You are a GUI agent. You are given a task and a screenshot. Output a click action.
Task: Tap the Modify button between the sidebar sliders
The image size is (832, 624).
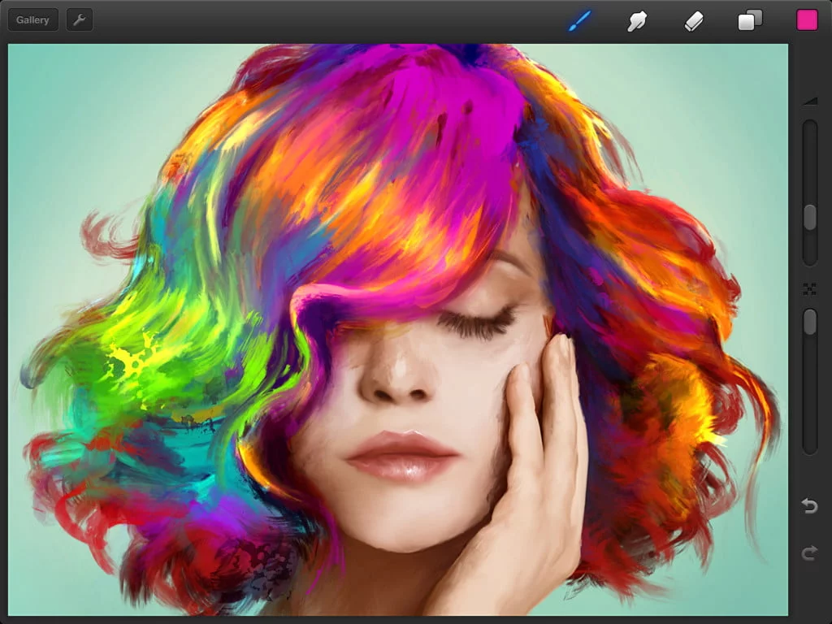pyautogui.click(x=809, y=287)
